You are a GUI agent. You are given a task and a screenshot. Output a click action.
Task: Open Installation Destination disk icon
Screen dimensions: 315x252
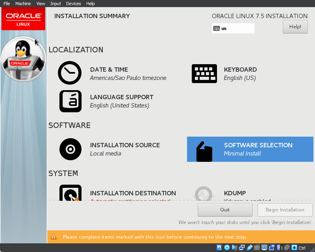tap(70, 193)
